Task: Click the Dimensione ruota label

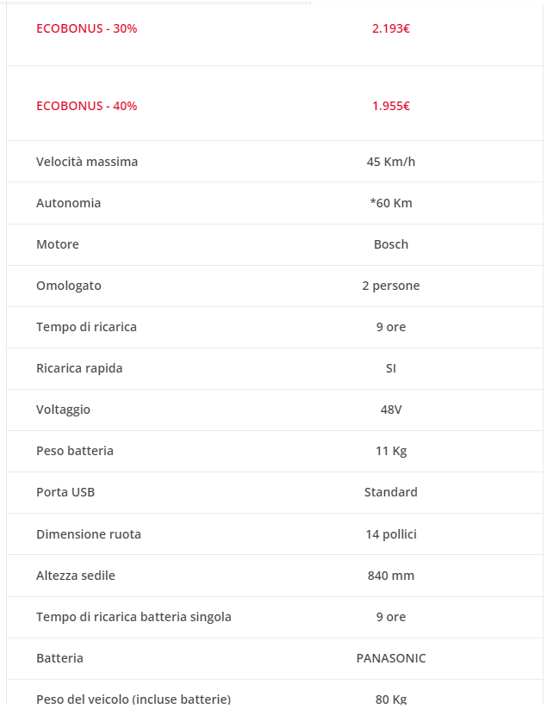Action: point(89,534)
